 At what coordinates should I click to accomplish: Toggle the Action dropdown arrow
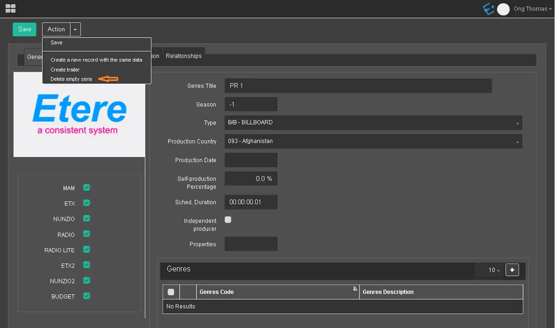(75, 30)
